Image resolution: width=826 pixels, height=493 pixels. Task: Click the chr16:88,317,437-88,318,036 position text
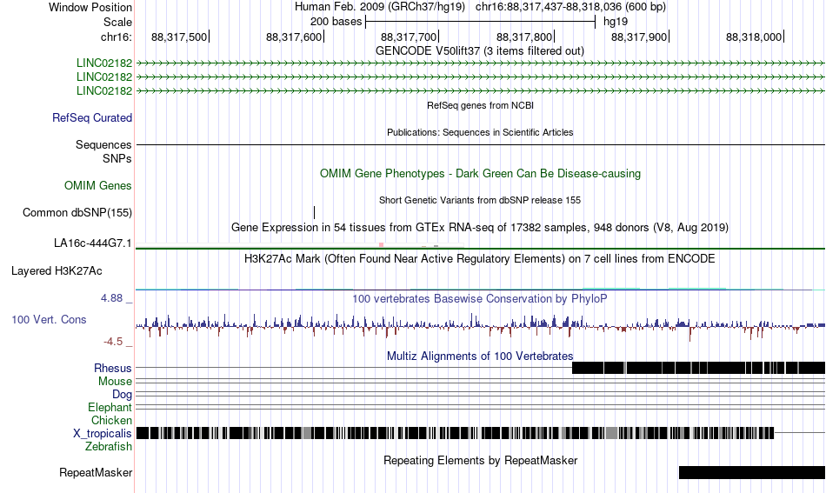pos(570,7)
